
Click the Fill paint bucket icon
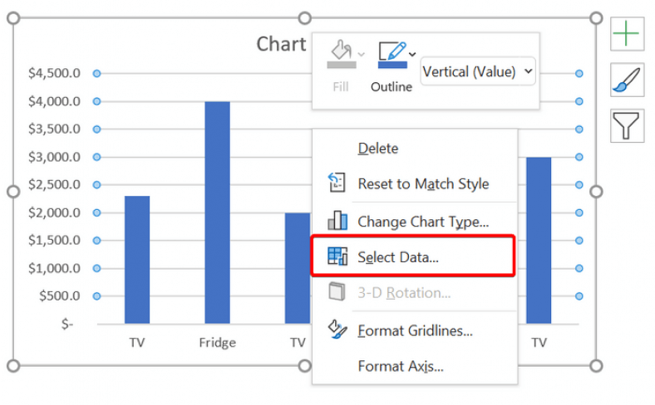tap(340, 51)
